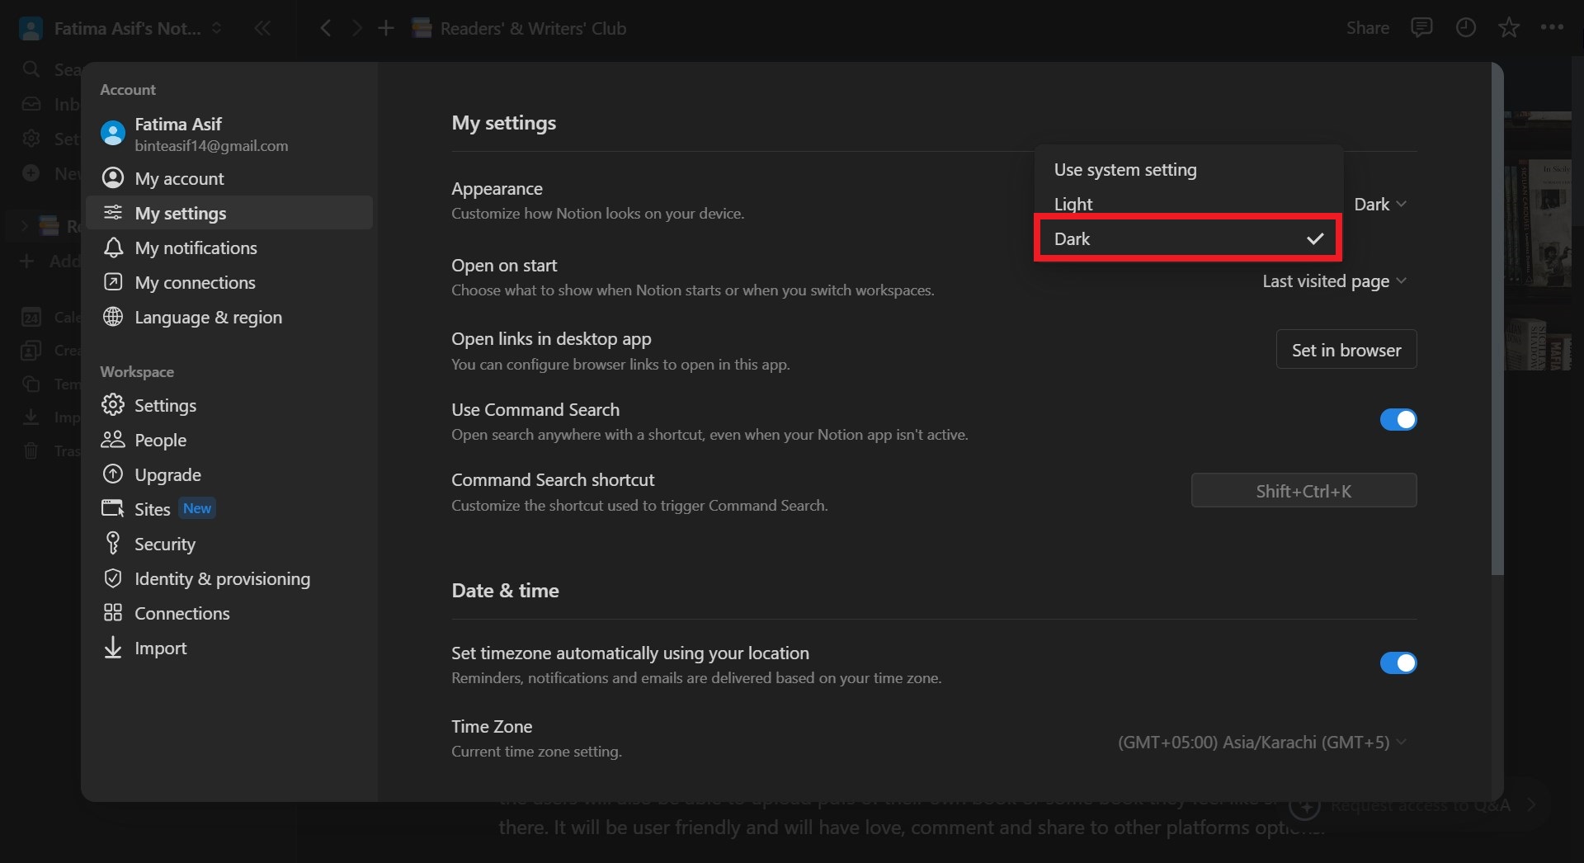Turn off automatic timezone toggle
This screenshot has height=863, width=1584.
[1398, 663]
